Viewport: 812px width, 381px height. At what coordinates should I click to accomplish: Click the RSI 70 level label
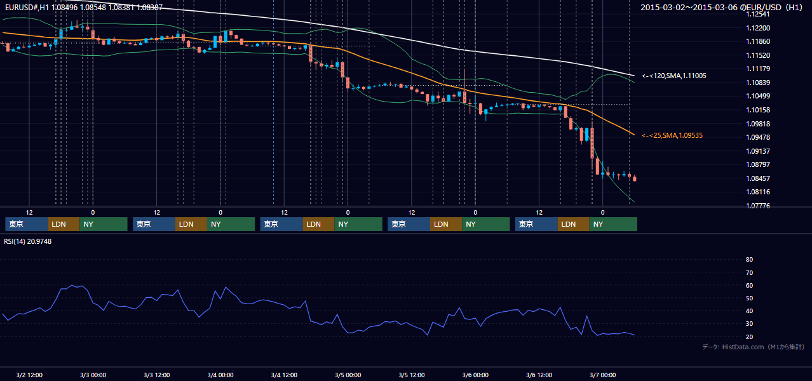click(749, 272)
